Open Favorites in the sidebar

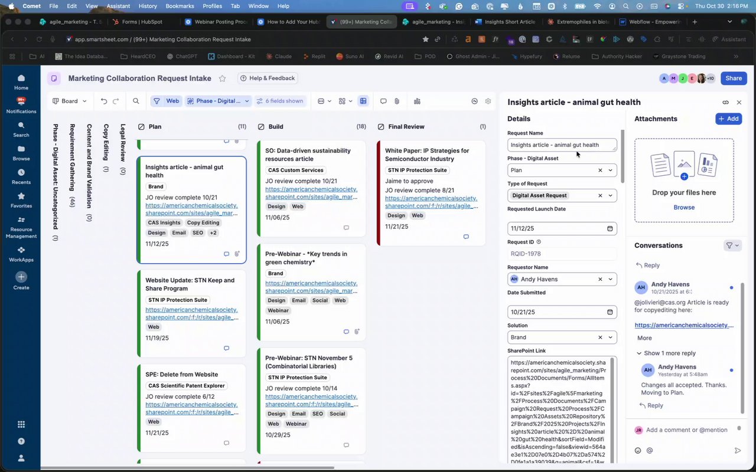(21, 200)
